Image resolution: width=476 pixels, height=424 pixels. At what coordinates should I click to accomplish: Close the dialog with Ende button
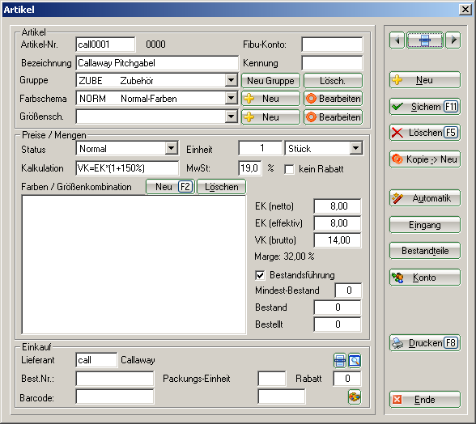[x=425, y=400]
